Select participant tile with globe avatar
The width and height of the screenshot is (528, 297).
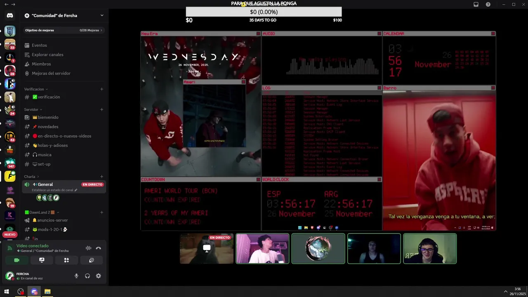click(x=318, y=249)
